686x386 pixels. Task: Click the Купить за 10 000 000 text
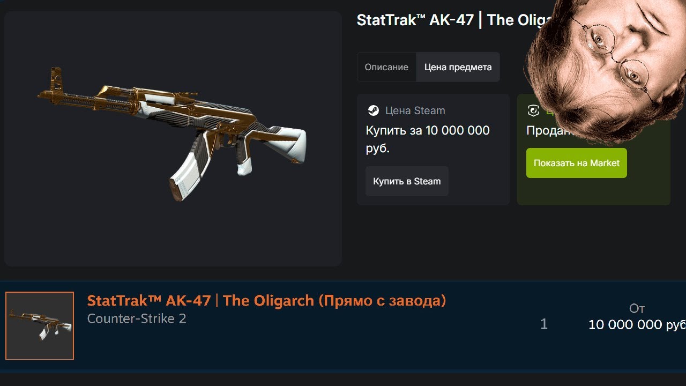click(428, 130)
